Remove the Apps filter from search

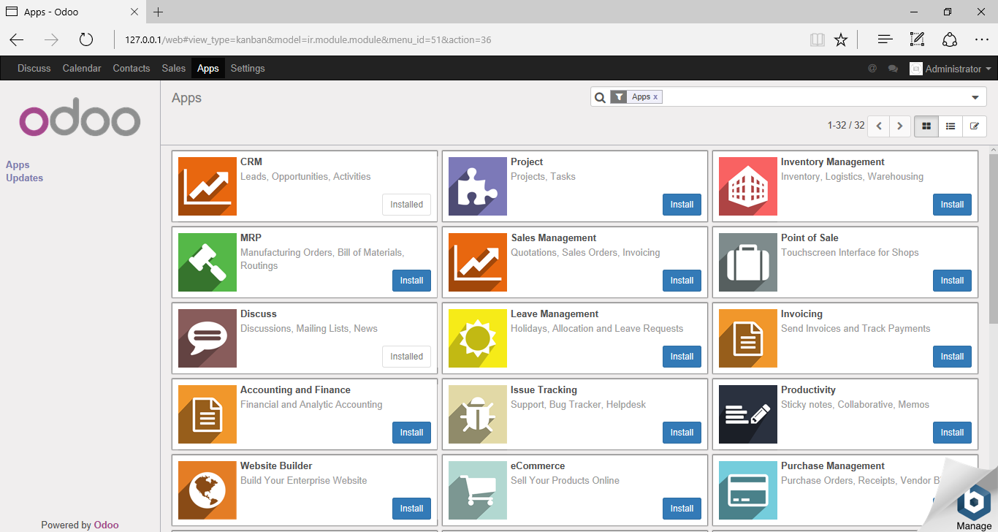(655, 97)
